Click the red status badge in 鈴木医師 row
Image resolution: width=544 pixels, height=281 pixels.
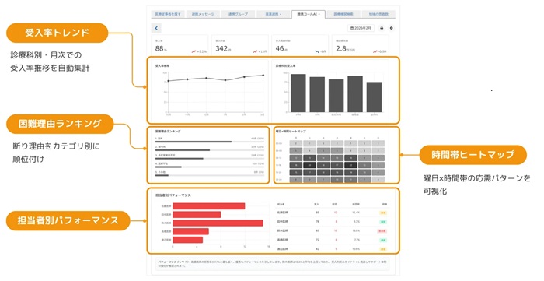[382, 230]
